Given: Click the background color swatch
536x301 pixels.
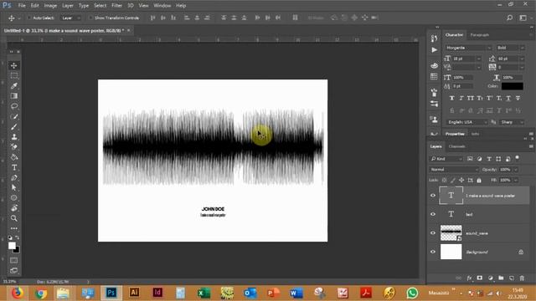Looking at the screenshot, I should (x=17, y=251).
